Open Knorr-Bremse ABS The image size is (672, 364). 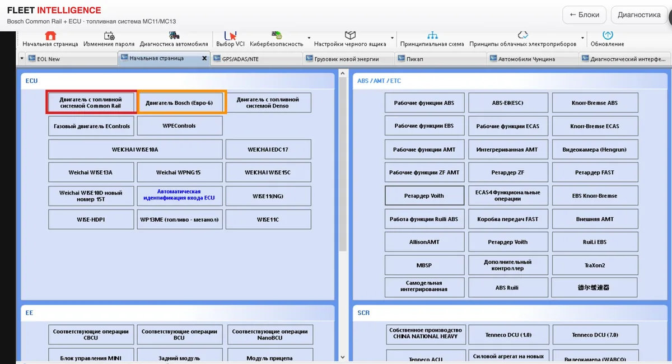[x=595, y=103]
